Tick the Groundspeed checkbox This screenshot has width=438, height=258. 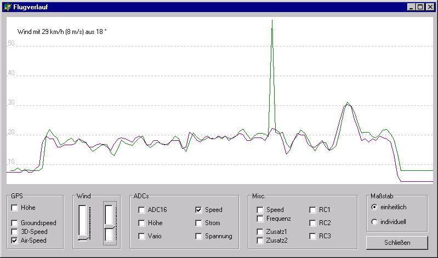(15, 223)
